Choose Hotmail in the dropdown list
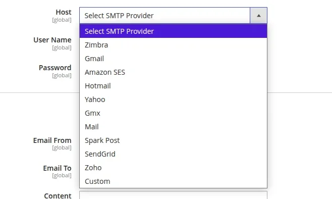Viewport: 332px width, 199px height. click(173, 86)
